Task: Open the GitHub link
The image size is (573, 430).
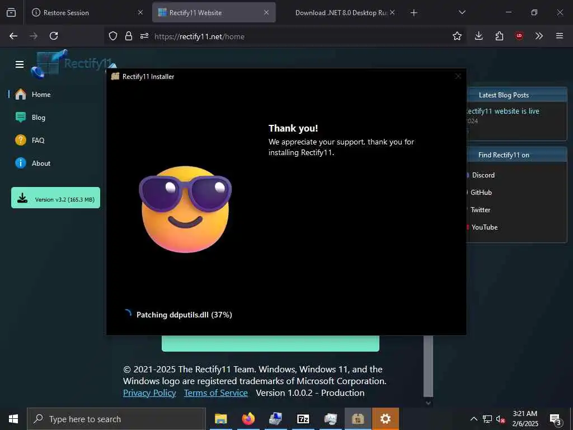Action: point(481,193)
